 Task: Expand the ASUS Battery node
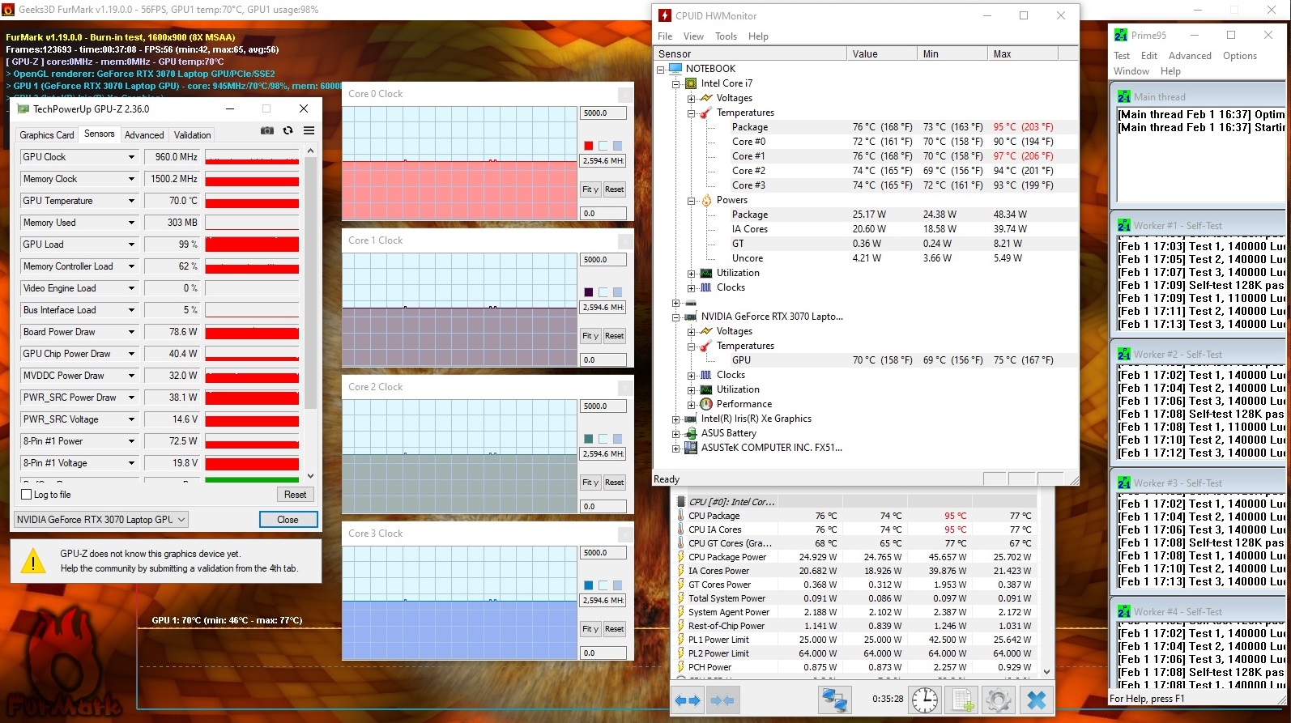pos(676,434)
